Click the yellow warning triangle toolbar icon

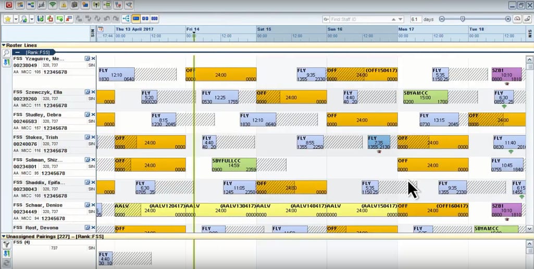64,5
